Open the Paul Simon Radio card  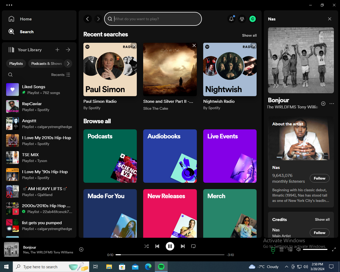(110, 76)
